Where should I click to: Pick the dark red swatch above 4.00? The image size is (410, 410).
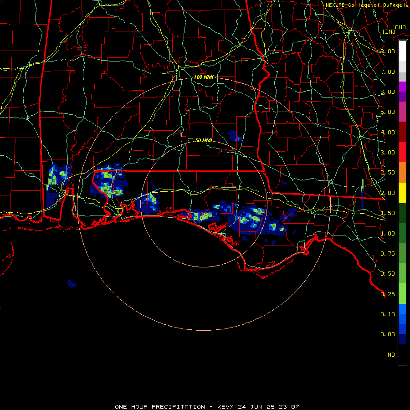coord(402,132)
